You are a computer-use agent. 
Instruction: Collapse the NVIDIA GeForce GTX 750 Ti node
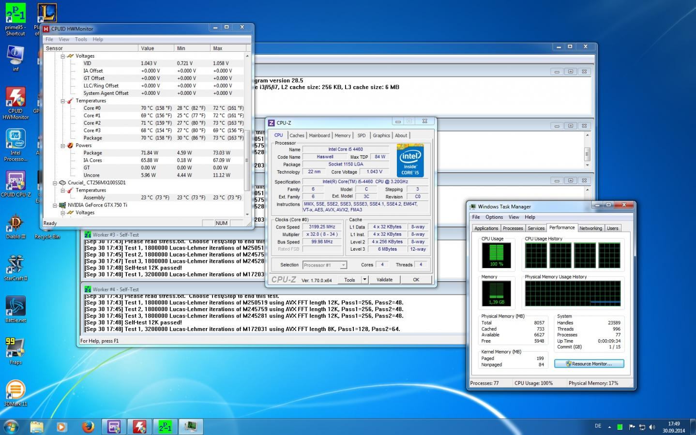(55, 205)
